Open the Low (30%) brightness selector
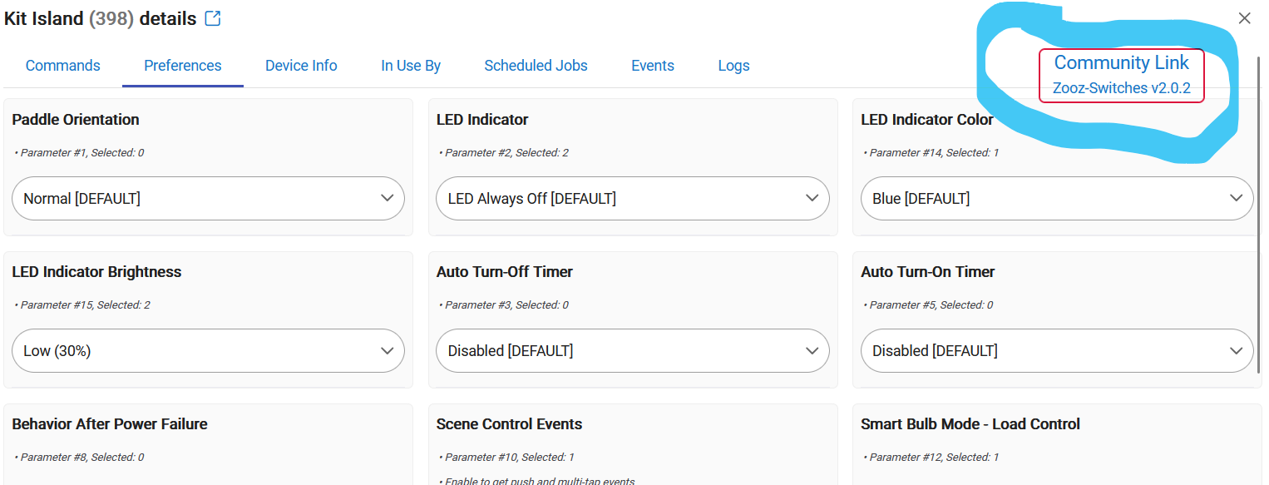The image size is (1269, 485). (208, 350)
